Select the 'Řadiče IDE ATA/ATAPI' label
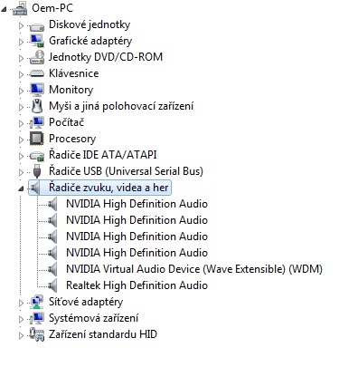 [103, 155]
